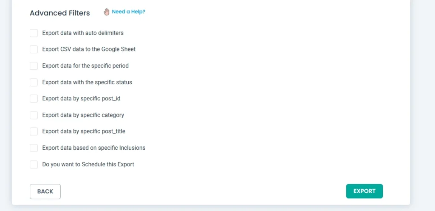435x211 pixels.
Task: Enable the auto delimiters export checkbox
Action: (x=34, y=33)
